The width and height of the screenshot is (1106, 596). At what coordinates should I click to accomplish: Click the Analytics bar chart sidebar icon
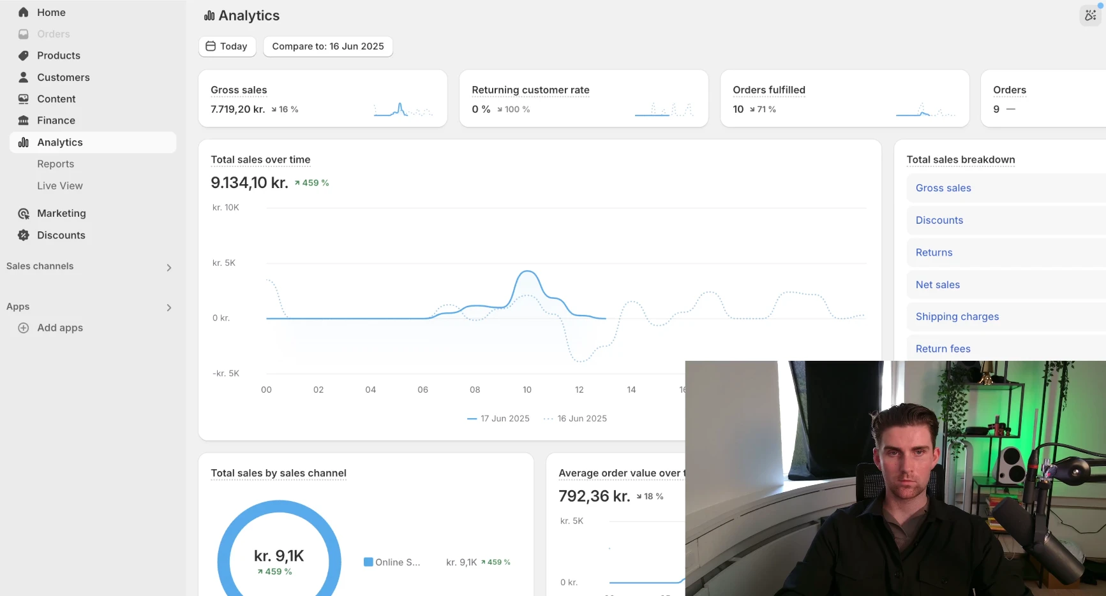pyautogui.click(x=24, y=142)
